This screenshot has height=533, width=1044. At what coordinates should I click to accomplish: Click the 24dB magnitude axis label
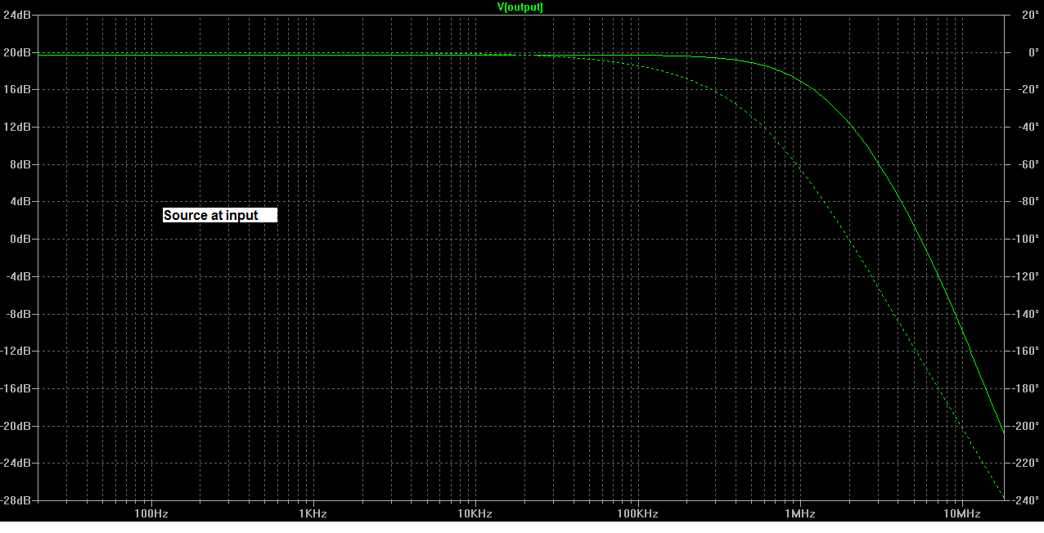point(16,15)
